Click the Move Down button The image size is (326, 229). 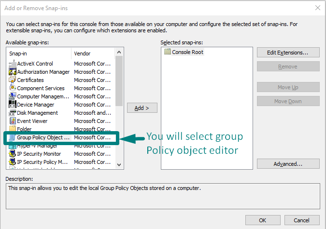(288, 101)
